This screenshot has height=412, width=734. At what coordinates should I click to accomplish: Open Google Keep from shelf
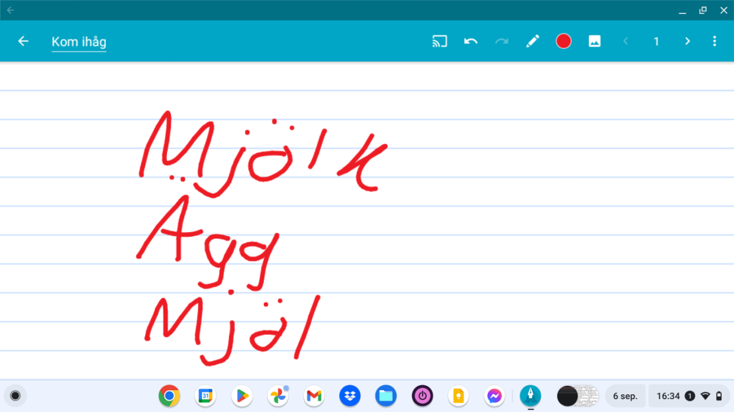tap(459, 396)
